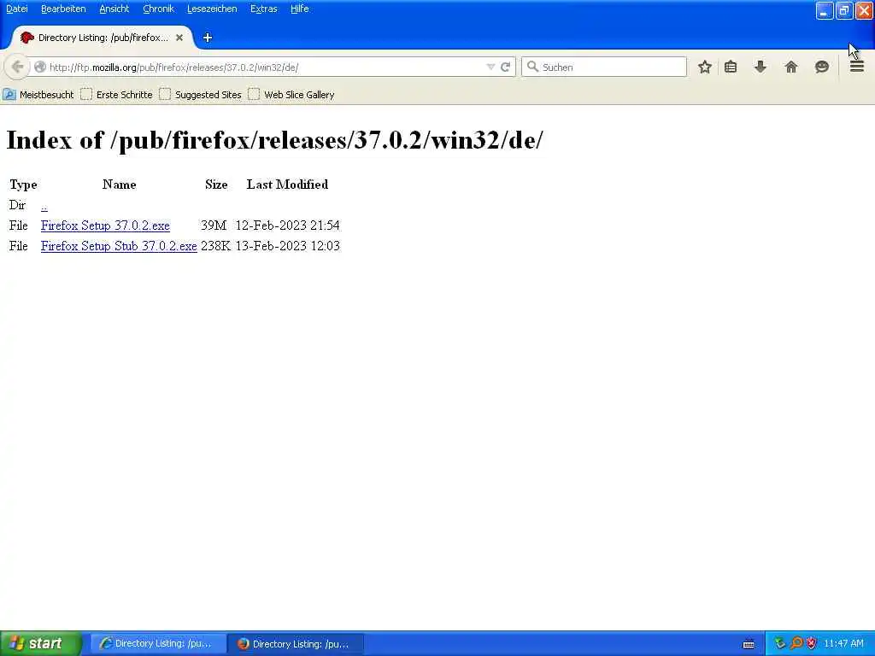Open the Hilfe menu

click(300, 9)
